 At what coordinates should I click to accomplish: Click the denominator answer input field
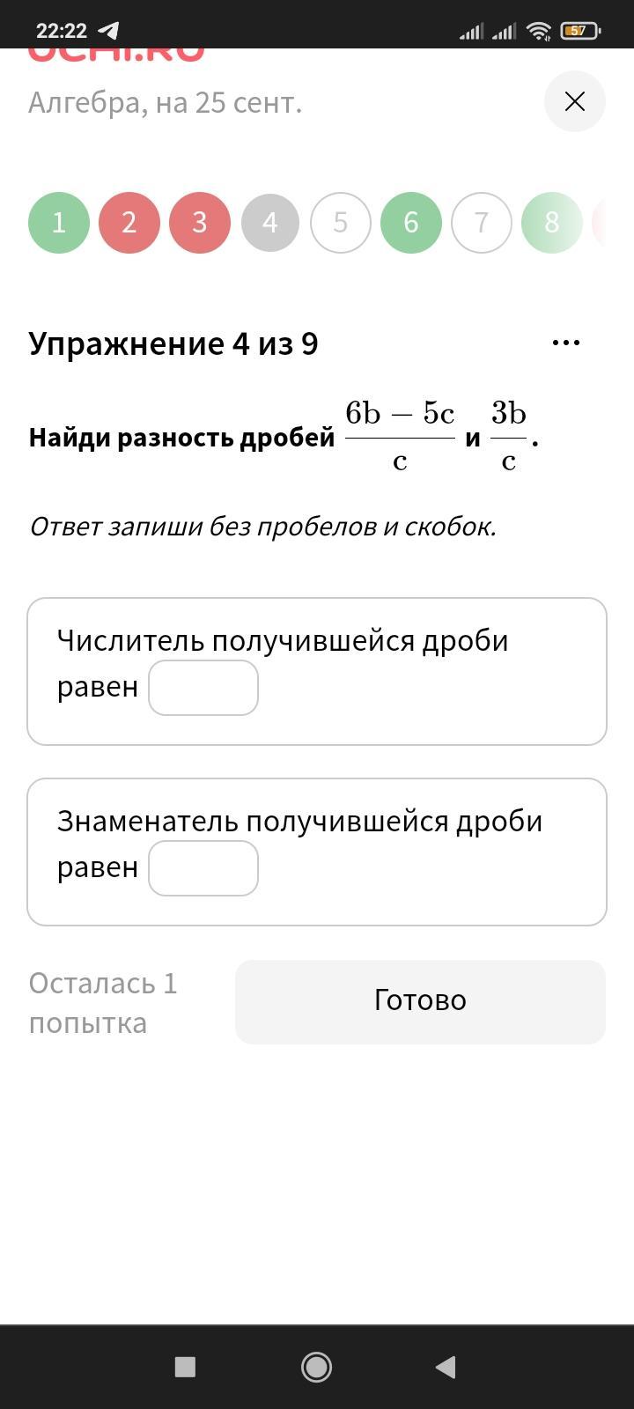tap(203, 868)
